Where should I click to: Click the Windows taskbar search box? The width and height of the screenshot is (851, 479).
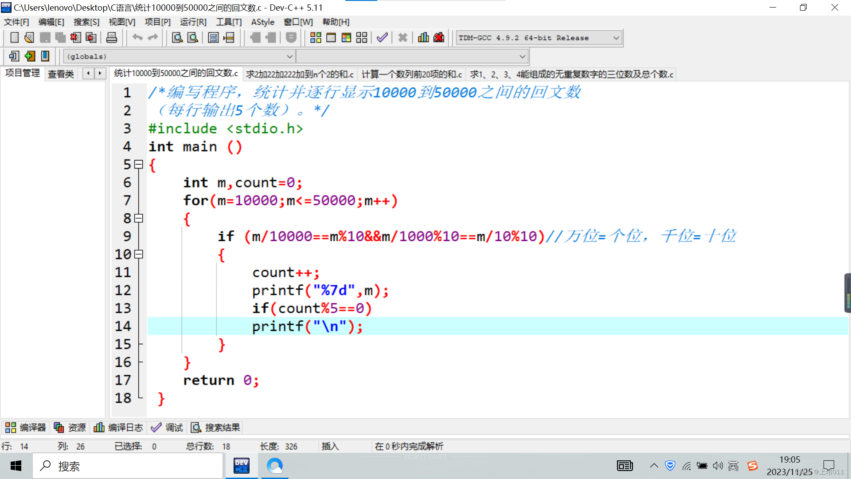(129, 466)
